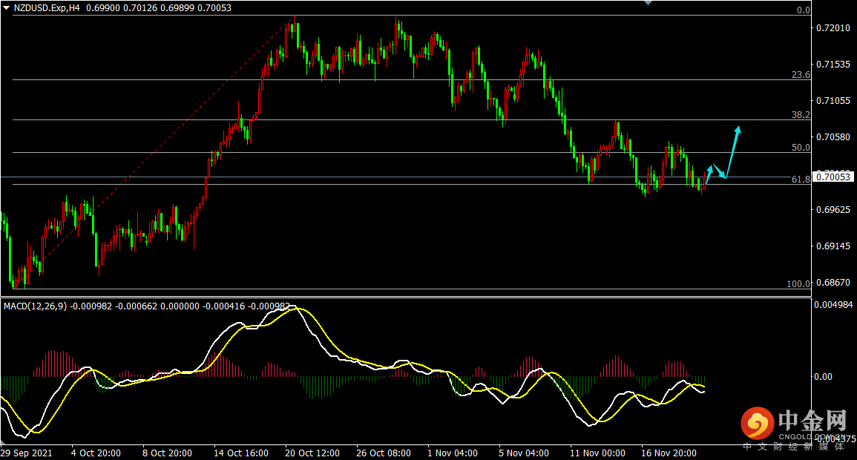Screen dimensions: 857x460
Task: Click the 0.0 Fibonacci level label
Action: click(803, 10)
